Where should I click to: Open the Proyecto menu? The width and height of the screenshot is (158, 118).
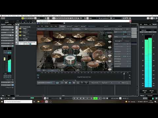tap(14, 16)
